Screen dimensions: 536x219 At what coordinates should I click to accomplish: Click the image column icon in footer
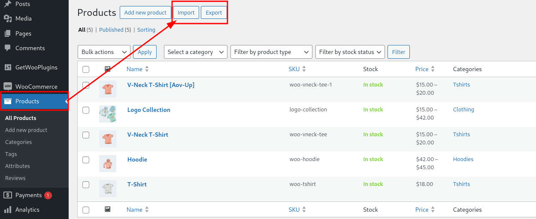click(108, 210)
